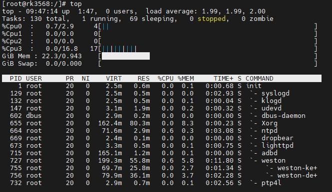This screenshot has height=192, width=332.
Task: Click the PID column header
Action: [x=16, y=79]
